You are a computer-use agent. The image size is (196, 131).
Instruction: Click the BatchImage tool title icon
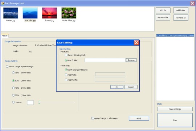click(3, 3)
